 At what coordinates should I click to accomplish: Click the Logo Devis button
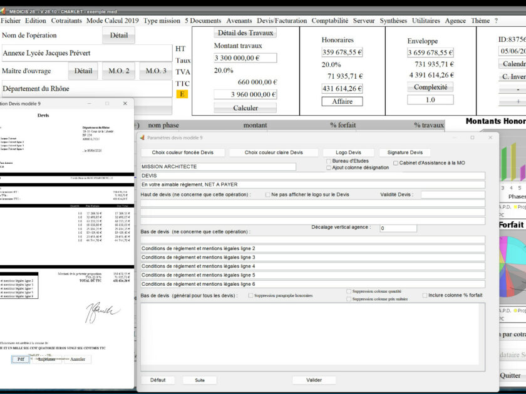coord(348,153)
